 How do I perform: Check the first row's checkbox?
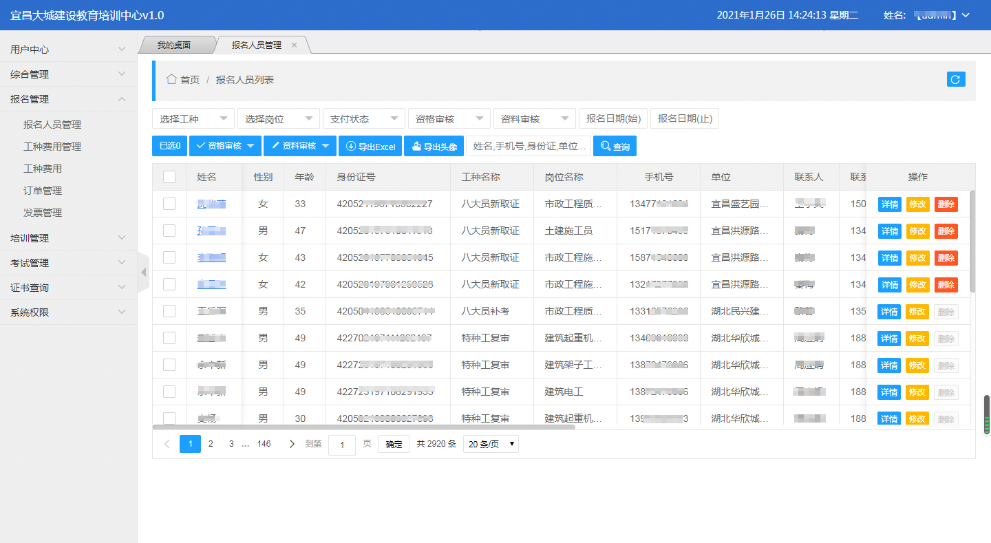(169, 204)
